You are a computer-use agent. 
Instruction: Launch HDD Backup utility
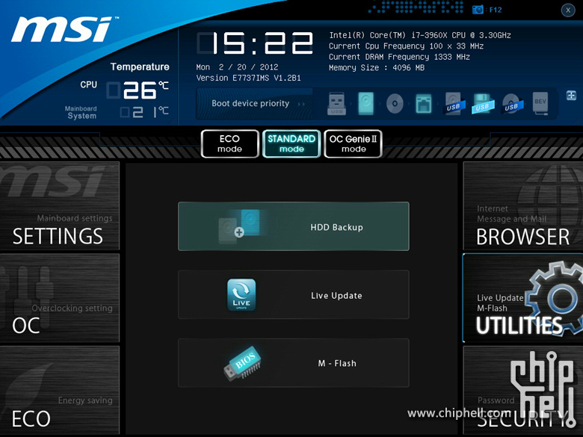click(294, 226)
